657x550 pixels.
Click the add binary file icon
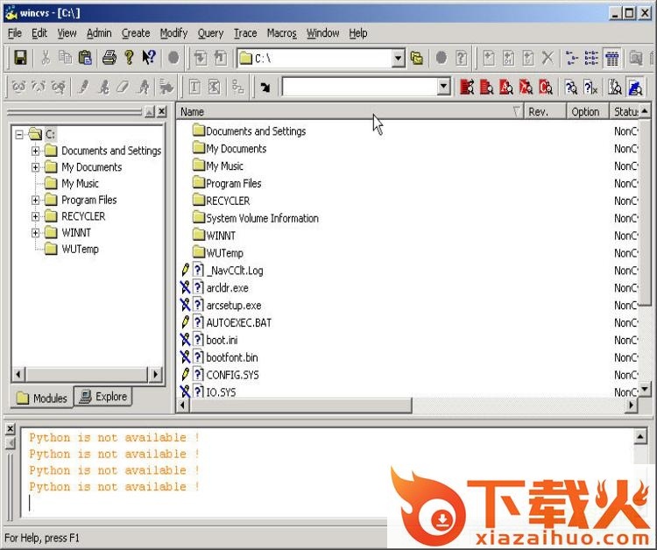click(x=508, y=58)
